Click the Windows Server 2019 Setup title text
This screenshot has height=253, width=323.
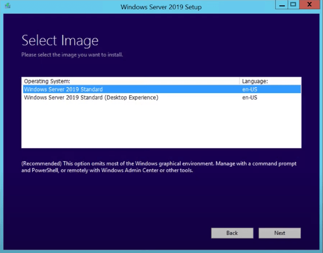161,7
